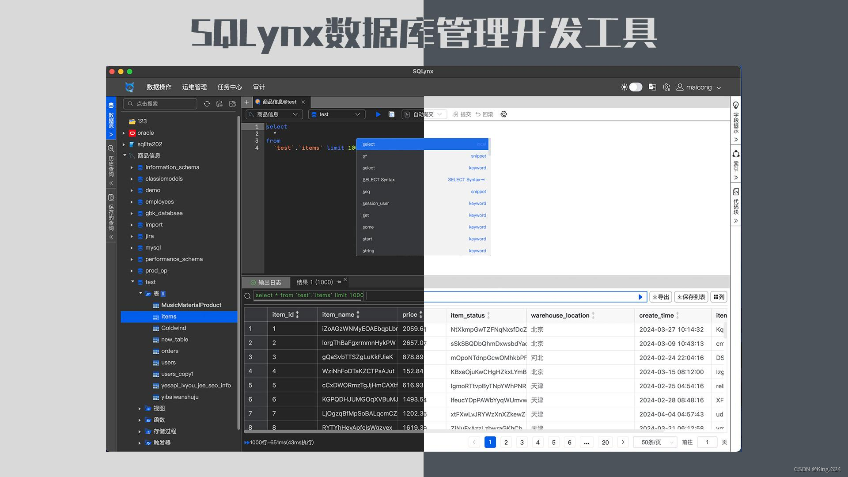Click the 点击搜索 search field
This screenshot has height=477, width=848.
pyautogui.click(x=160, y=104)
